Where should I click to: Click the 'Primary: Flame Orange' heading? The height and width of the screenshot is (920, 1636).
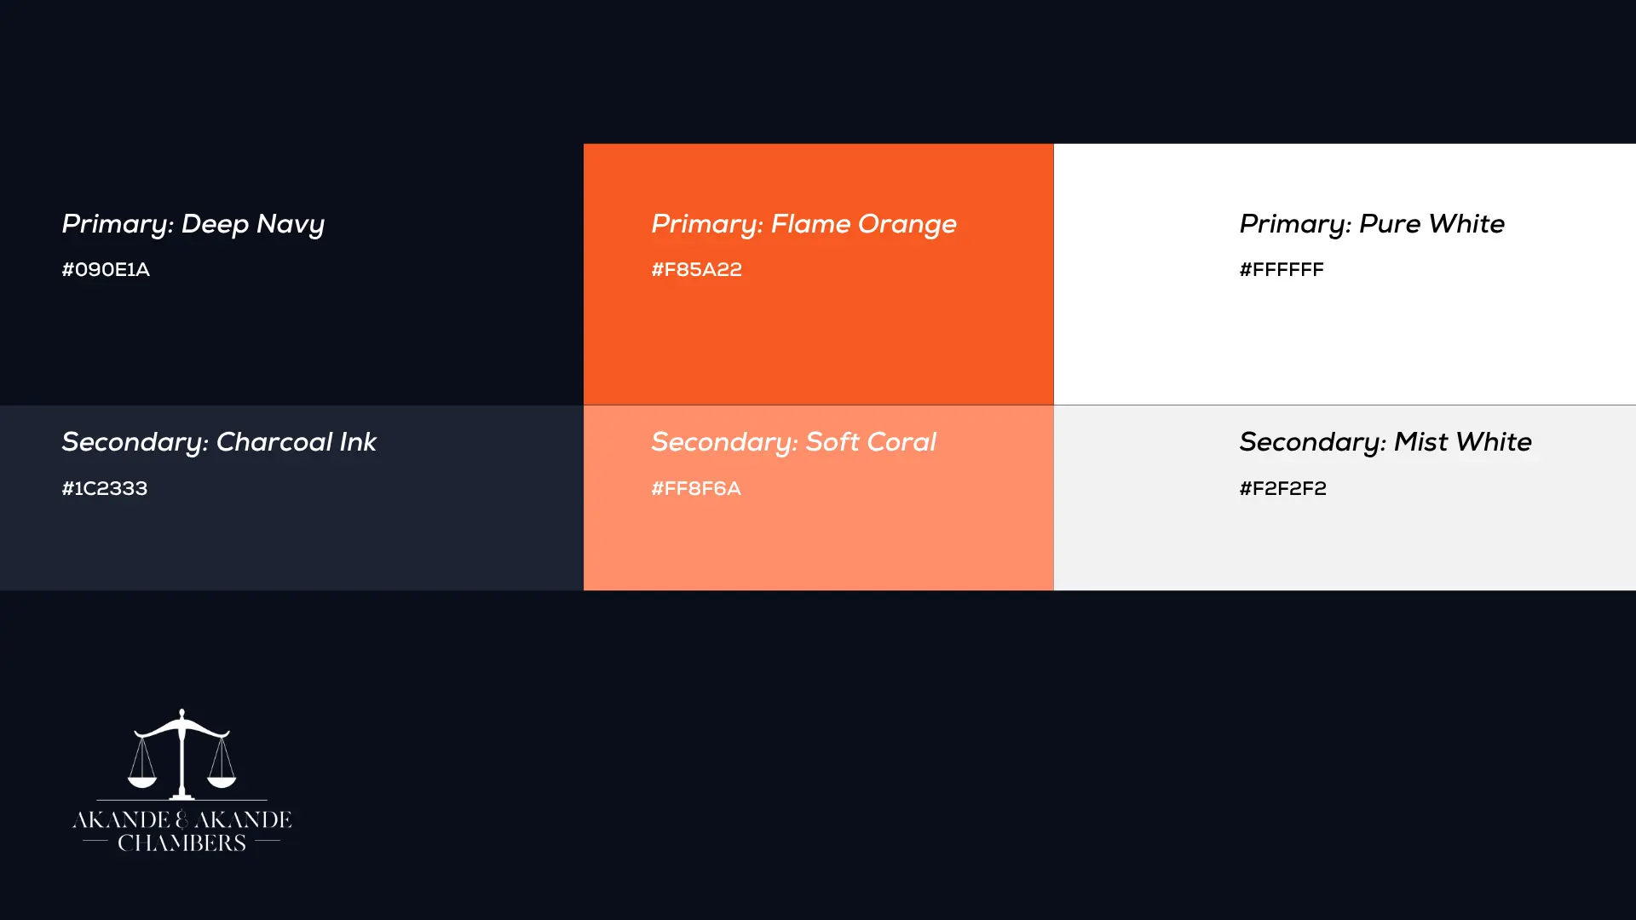click(x=804, y=224)
